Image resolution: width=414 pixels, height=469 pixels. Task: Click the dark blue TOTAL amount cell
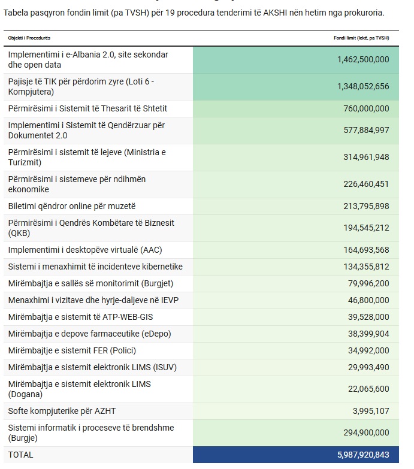pos(296,455)
